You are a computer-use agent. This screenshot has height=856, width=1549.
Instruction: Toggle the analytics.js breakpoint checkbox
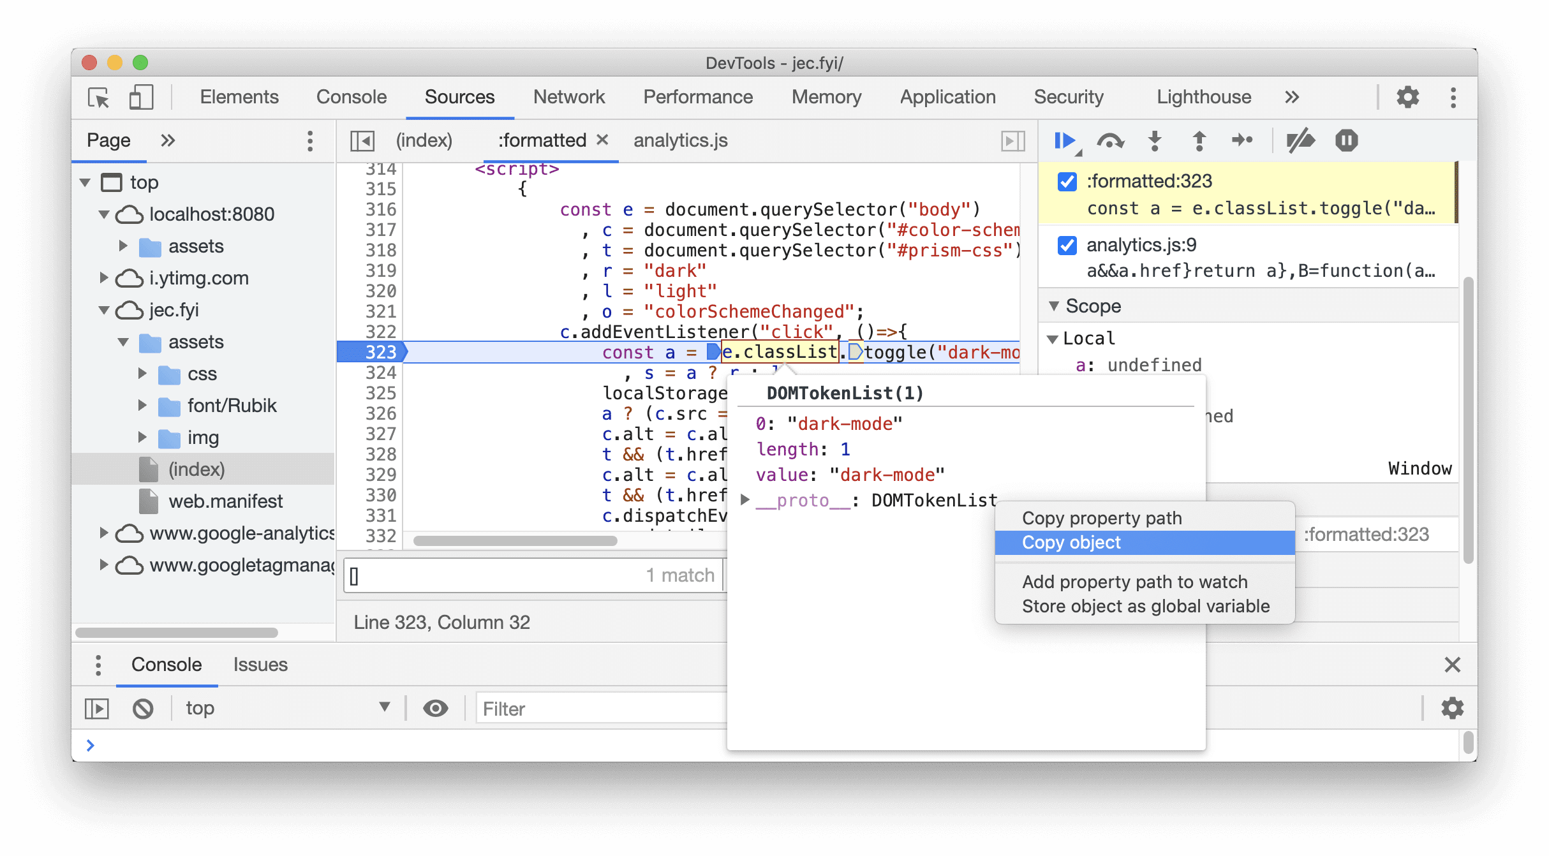pyautogui.click(x=1067, y=247)
